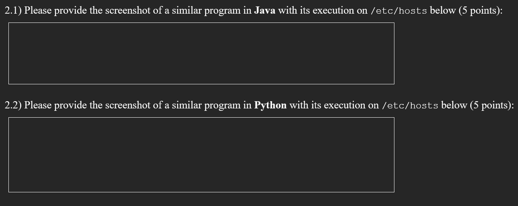Click the bold word Java
The width and height of the screenshot is (518, 206).
pyautogui.click(x=265, y=10)
